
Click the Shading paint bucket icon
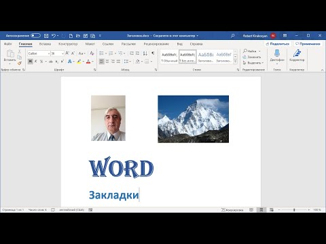click(x=137, y=61)
